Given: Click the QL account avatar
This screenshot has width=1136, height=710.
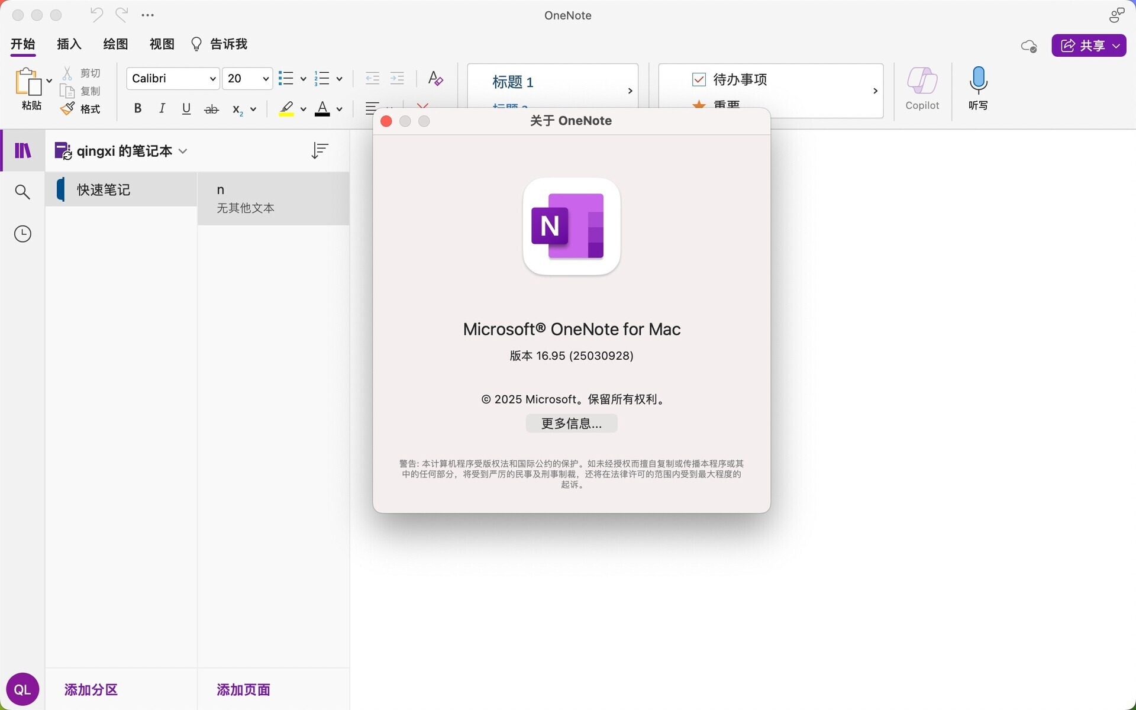Looking at the screenshot, I should pos(22,689).
